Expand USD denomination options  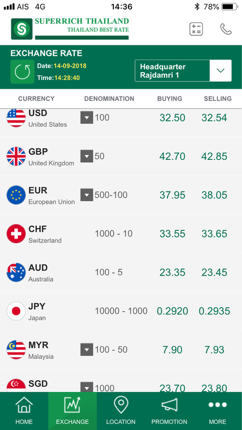87,117
